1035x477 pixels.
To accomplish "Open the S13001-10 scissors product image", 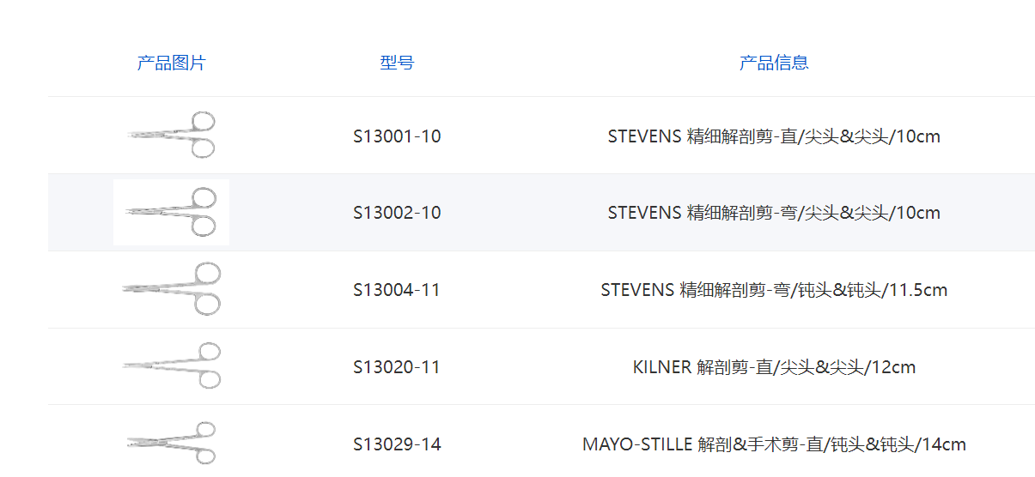I will pos(172,135).
